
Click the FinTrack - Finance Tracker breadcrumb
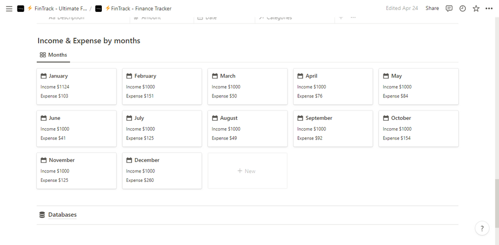coord(138,8)
